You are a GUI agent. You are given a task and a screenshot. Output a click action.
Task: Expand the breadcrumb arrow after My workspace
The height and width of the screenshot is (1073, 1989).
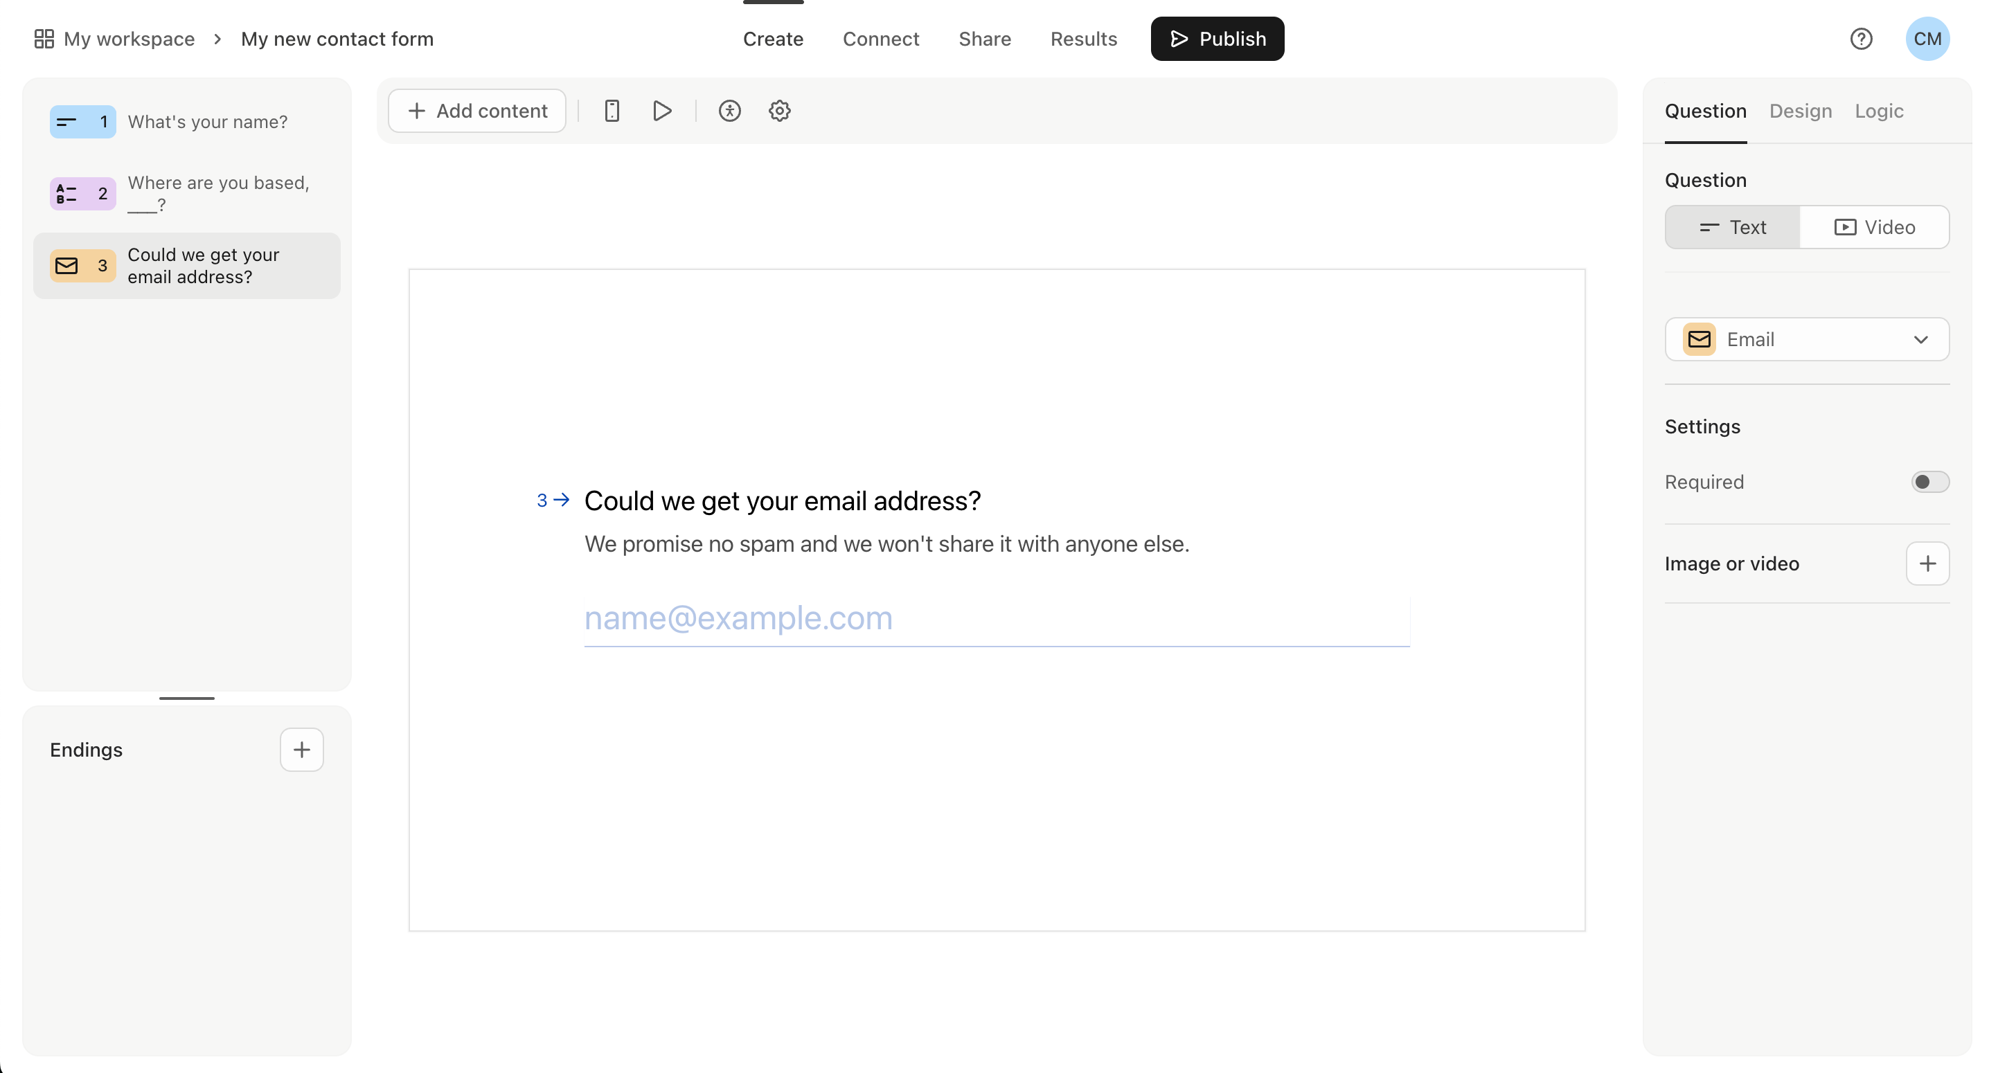[217, 39]
